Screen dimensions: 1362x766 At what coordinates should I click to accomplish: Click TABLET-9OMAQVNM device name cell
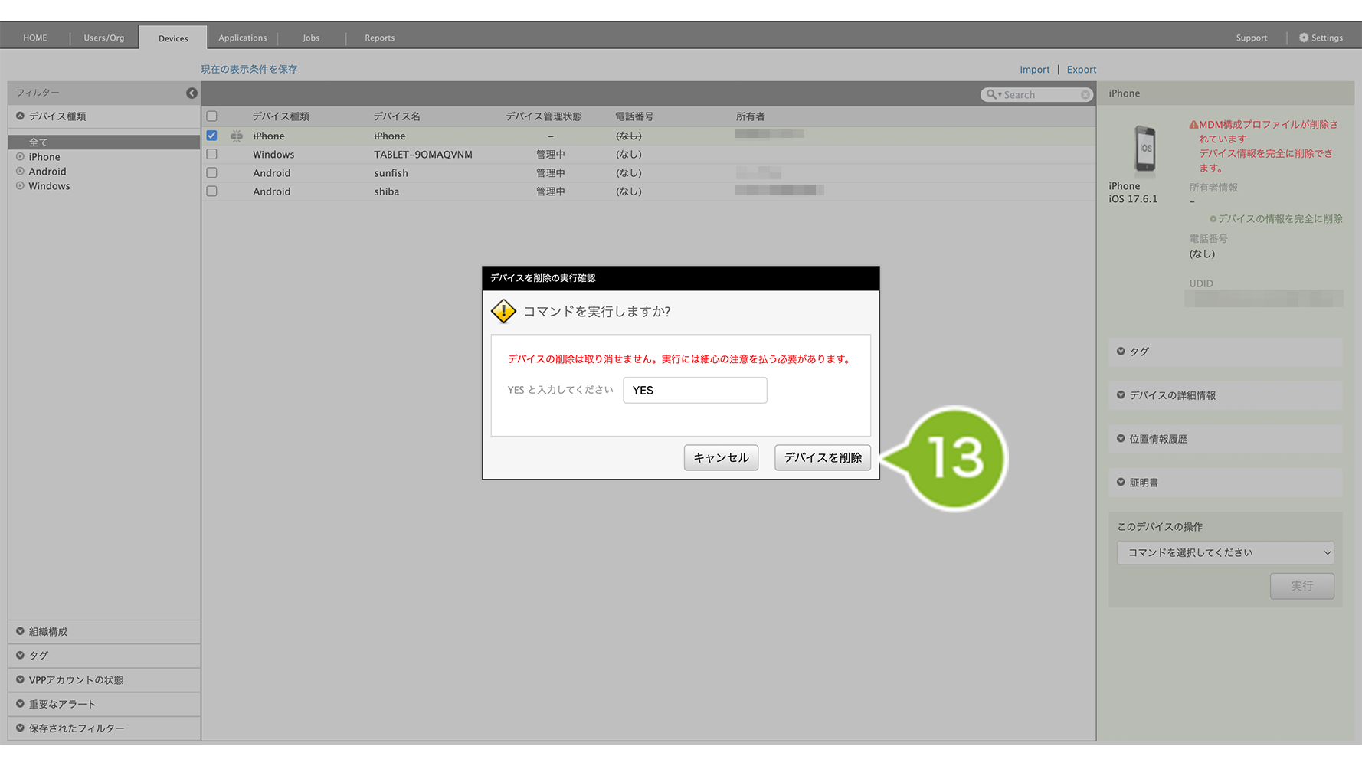[424, 155]
